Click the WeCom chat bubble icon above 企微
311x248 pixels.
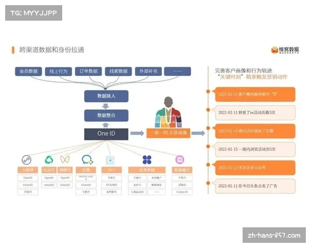click(x=87, y=160)
